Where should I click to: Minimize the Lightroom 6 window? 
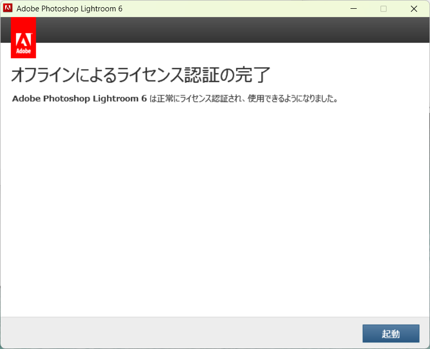coord(354,9)
